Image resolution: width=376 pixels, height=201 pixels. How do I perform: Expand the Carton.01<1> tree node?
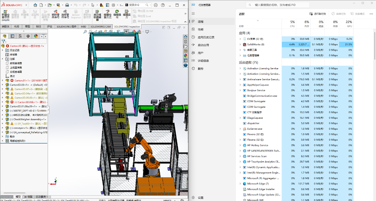(3, 80)
